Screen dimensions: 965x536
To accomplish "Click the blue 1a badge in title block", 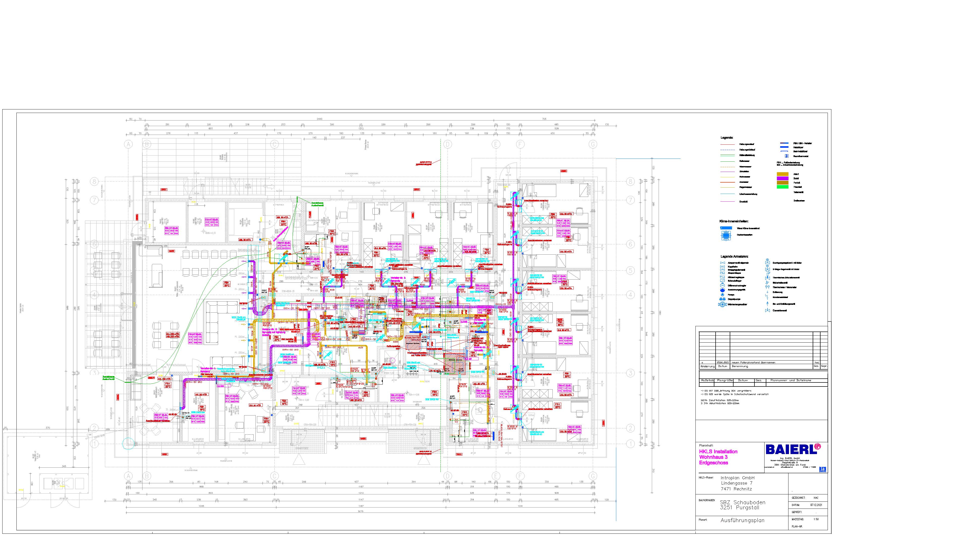I will coord(823,469).
